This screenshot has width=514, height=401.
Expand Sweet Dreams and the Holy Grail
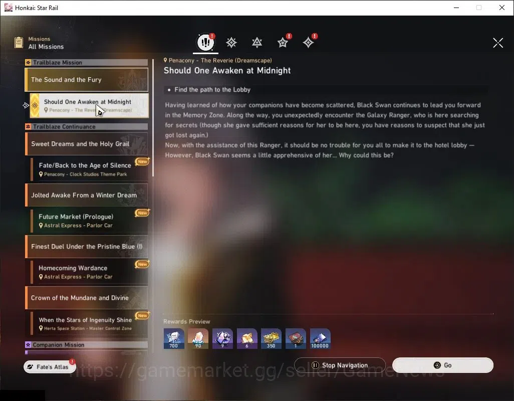[87, 144]
